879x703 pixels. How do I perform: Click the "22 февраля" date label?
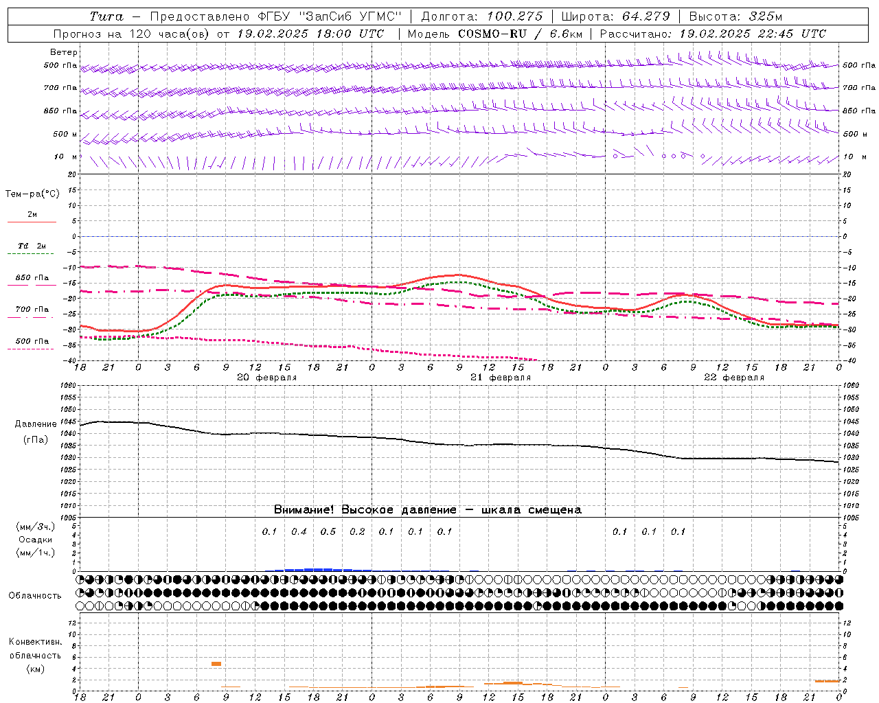(734, 378)
